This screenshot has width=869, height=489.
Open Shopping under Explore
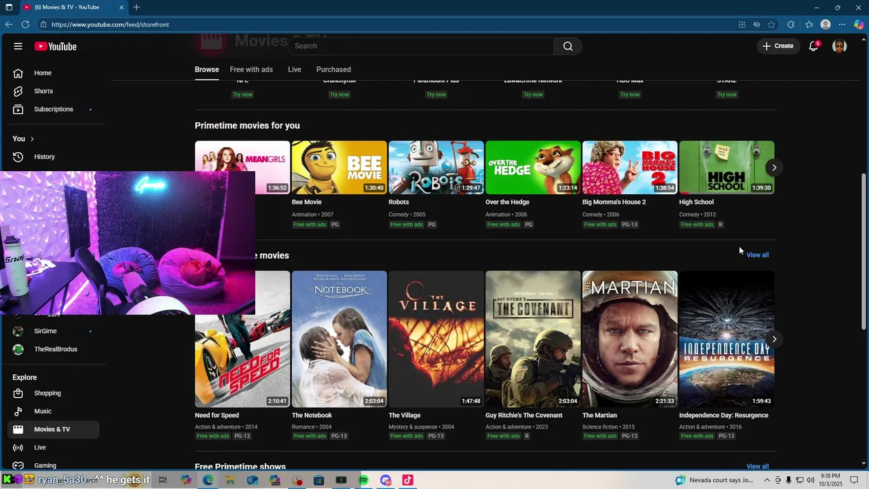tap(53, 393)
